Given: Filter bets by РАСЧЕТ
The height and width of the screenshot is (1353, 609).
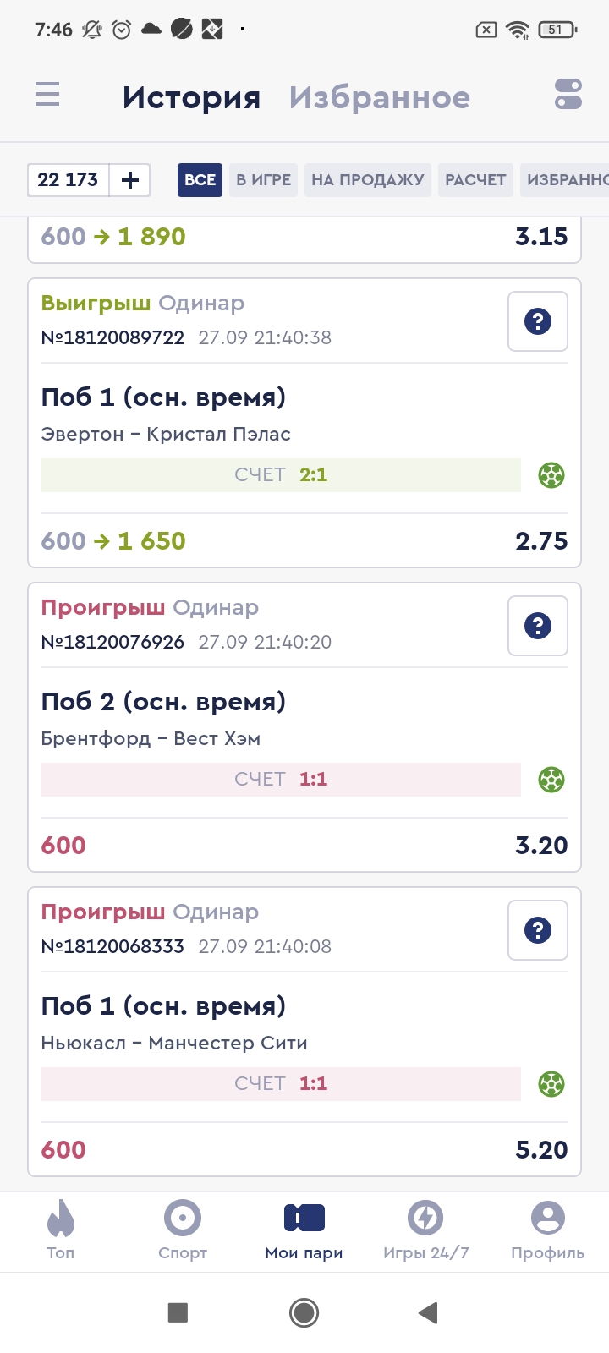Looking at the screenshot, I should [475, 180].
